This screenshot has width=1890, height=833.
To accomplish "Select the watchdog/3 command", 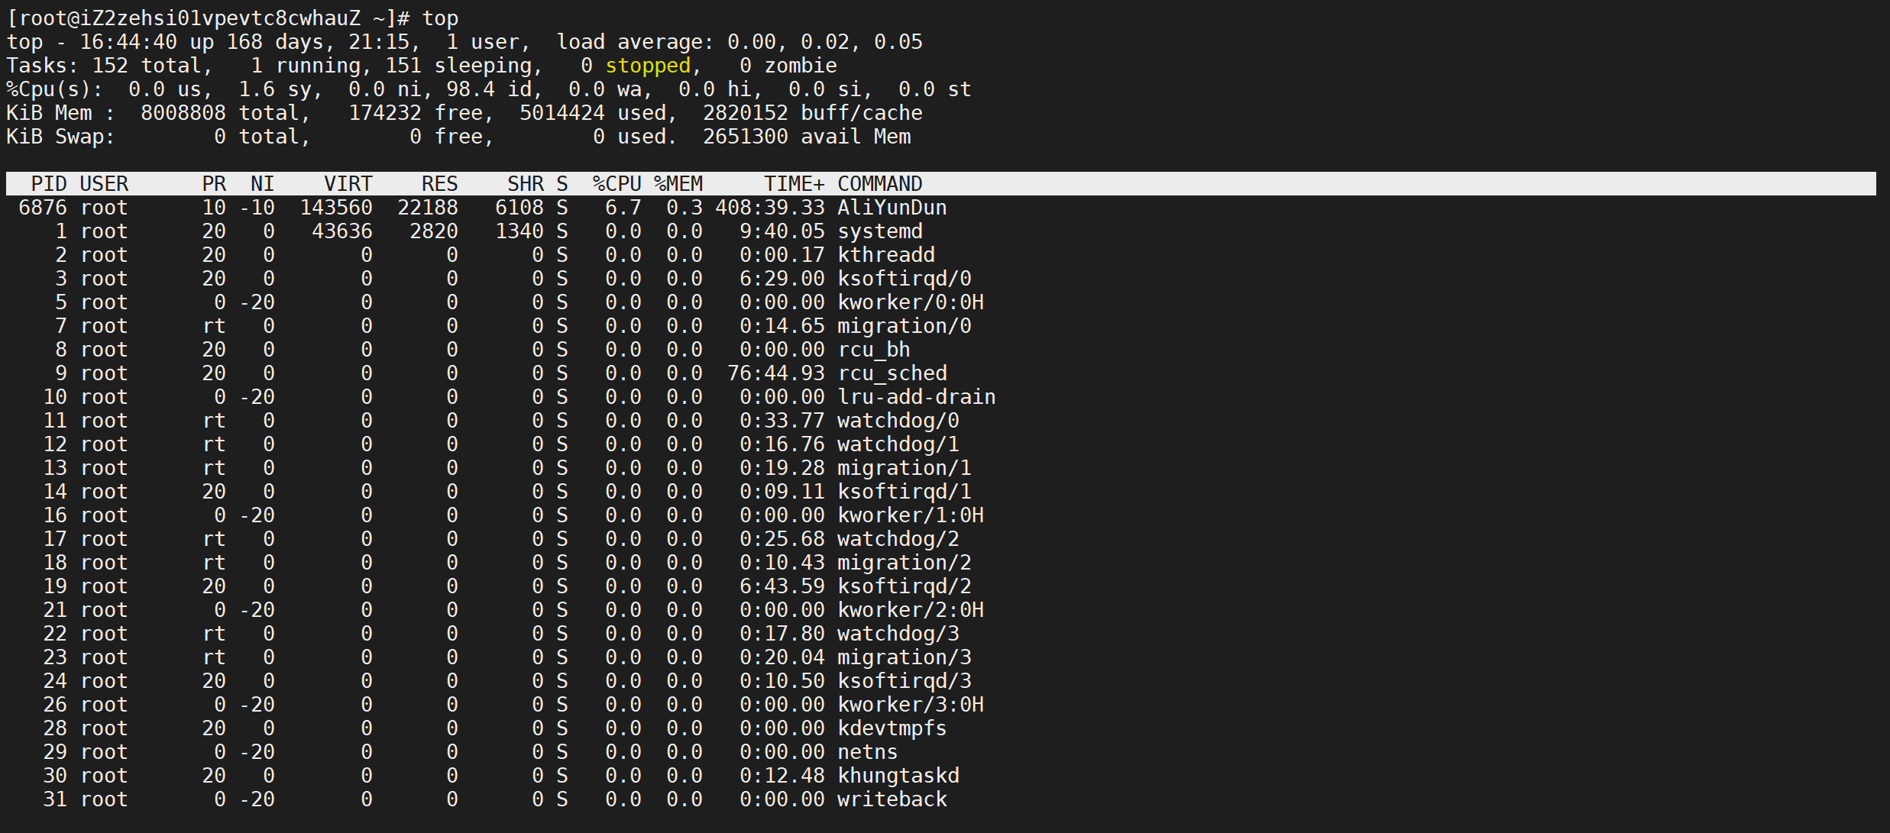I will (898, 634).
